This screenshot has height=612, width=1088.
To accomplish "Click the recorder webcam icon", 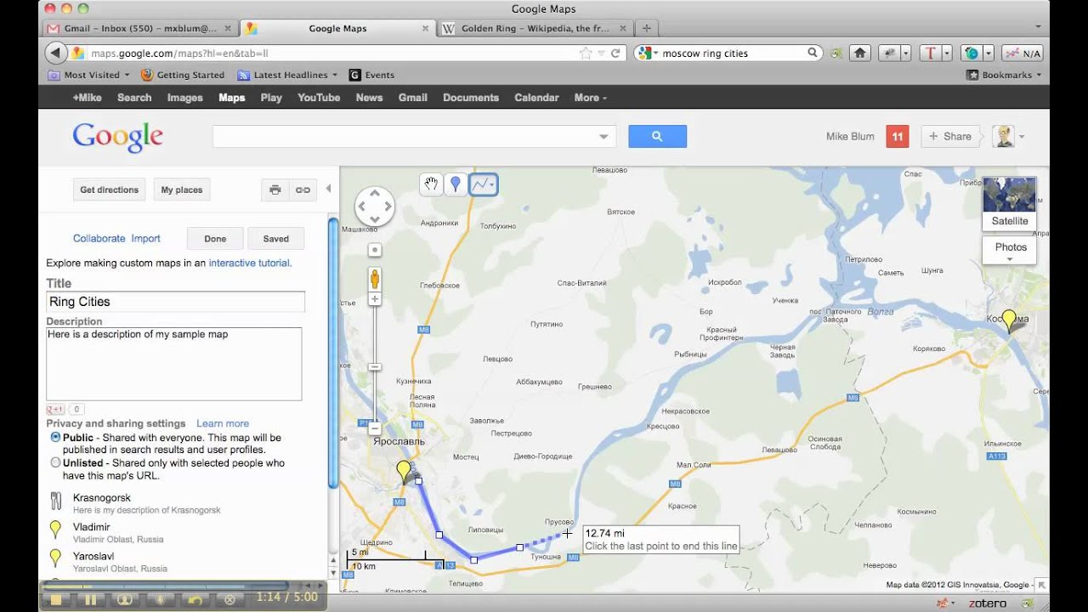I will [124, 599].
